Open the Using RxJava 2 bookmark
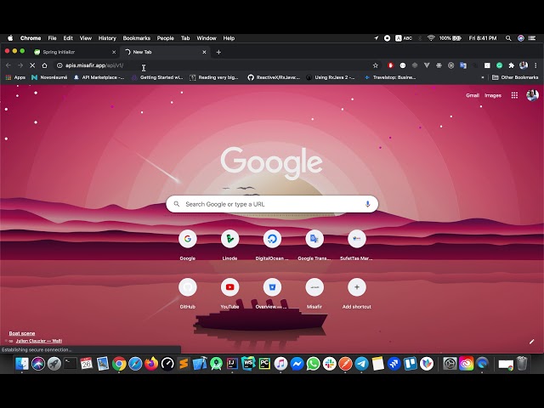 pyautogui.click(x=331, y=77)
